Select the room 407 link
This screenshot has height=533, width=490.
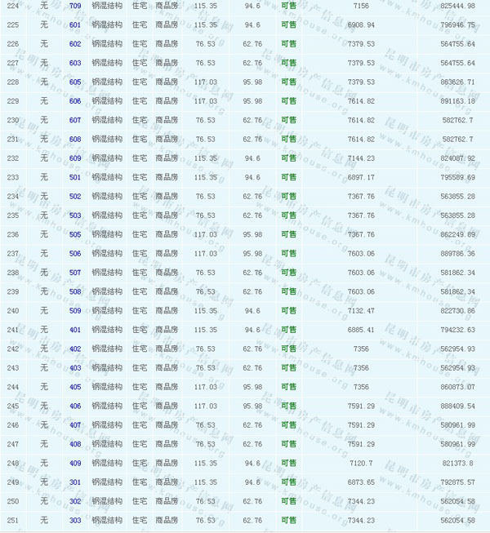pyautogui.click(x=75, y=425)
